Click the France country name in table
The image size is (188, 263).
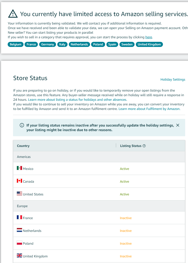click(x=28, y=218)
